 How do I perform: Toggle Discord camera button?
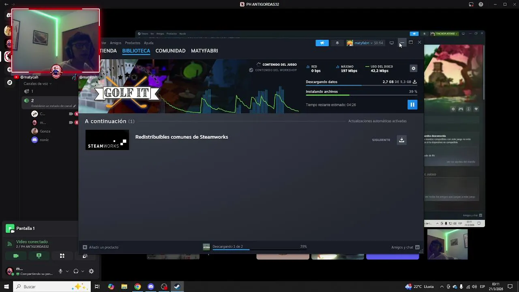[x=16, y=256]
